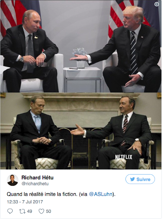Image resolution: width=164 pixels, height=219 pixels.
Task: Open Richard Hétu's profile avatar
Action: [x=13, y=180]
